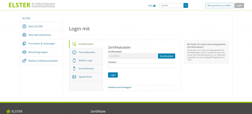The height and width of the screenshot is (114, 252).
Task: Switch to Sicherheitsstick tab
Action: tap(86, 69)
